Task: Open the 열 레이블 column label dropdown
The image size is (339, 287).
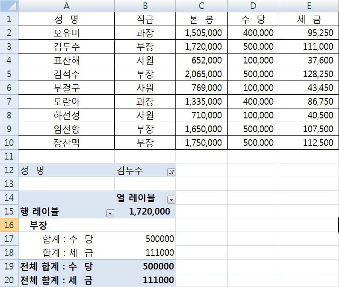Action: [x=171, y=199]
